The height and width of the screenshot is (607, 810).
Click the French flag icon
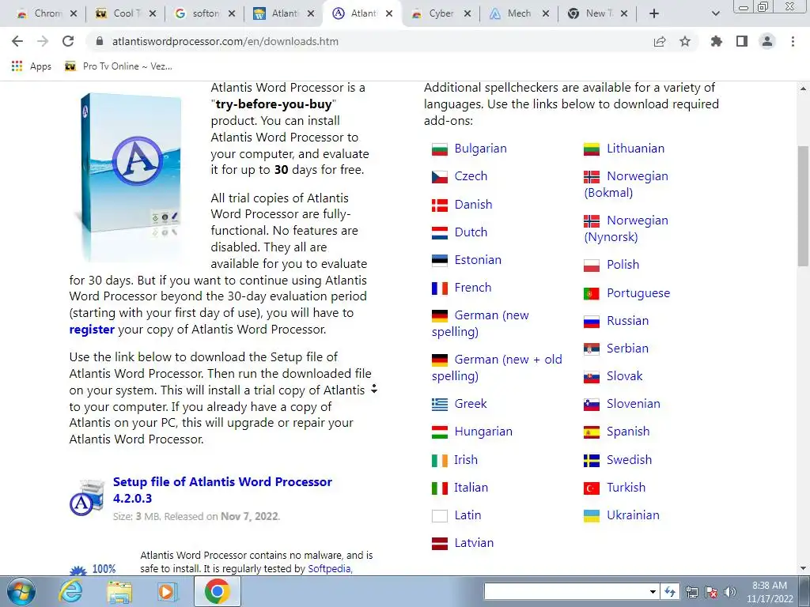[x=440, y=288]
